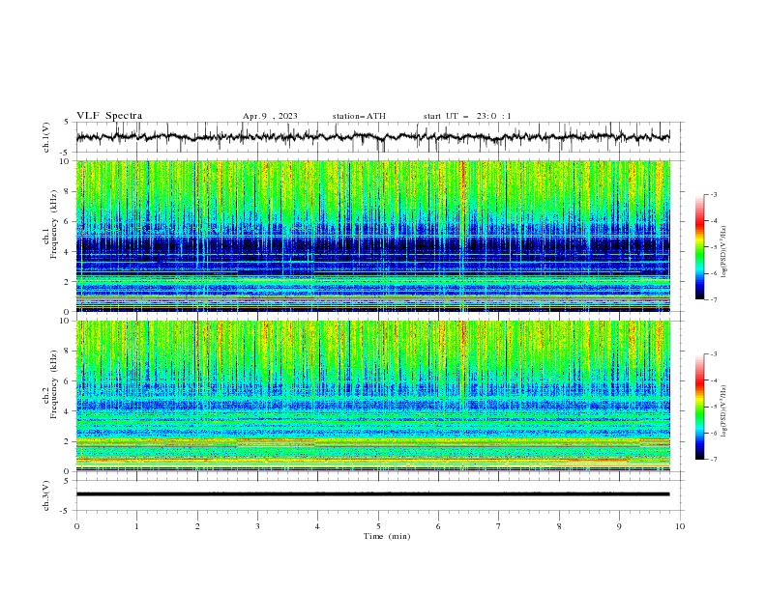766x591 pixels.
Task: Click the '-7' value on ch.2 color bar
Action: point(713,460)
